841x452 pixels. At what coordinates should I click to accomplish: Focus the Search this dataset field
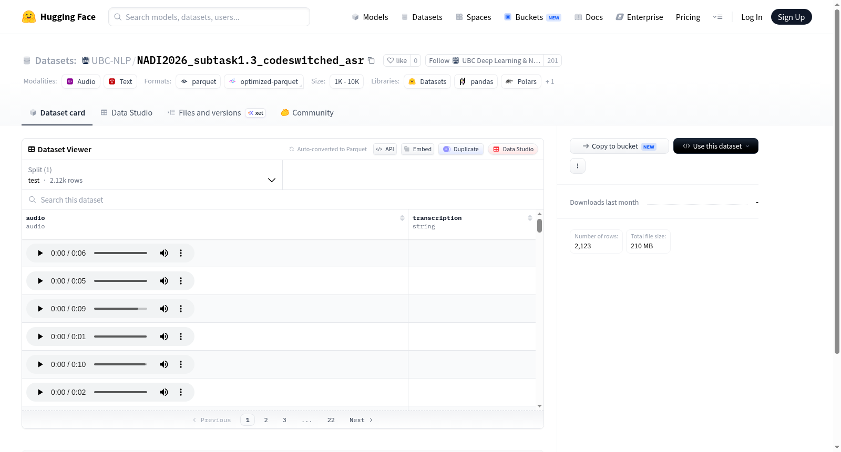tap(283, 200)
